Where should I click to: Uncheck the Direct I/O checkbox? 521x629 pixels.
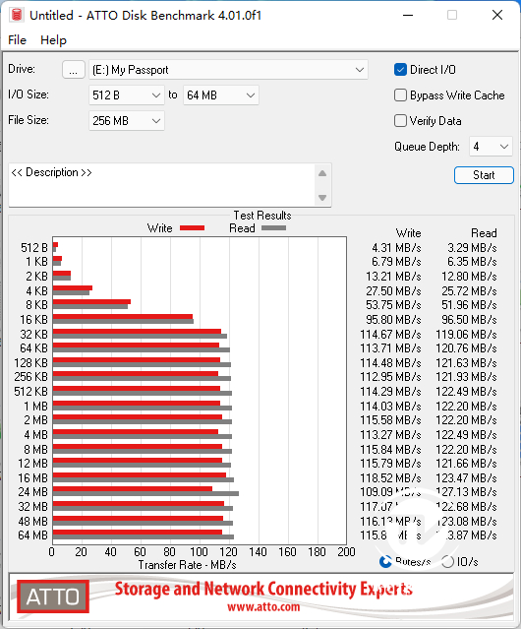tap(400, 70)
